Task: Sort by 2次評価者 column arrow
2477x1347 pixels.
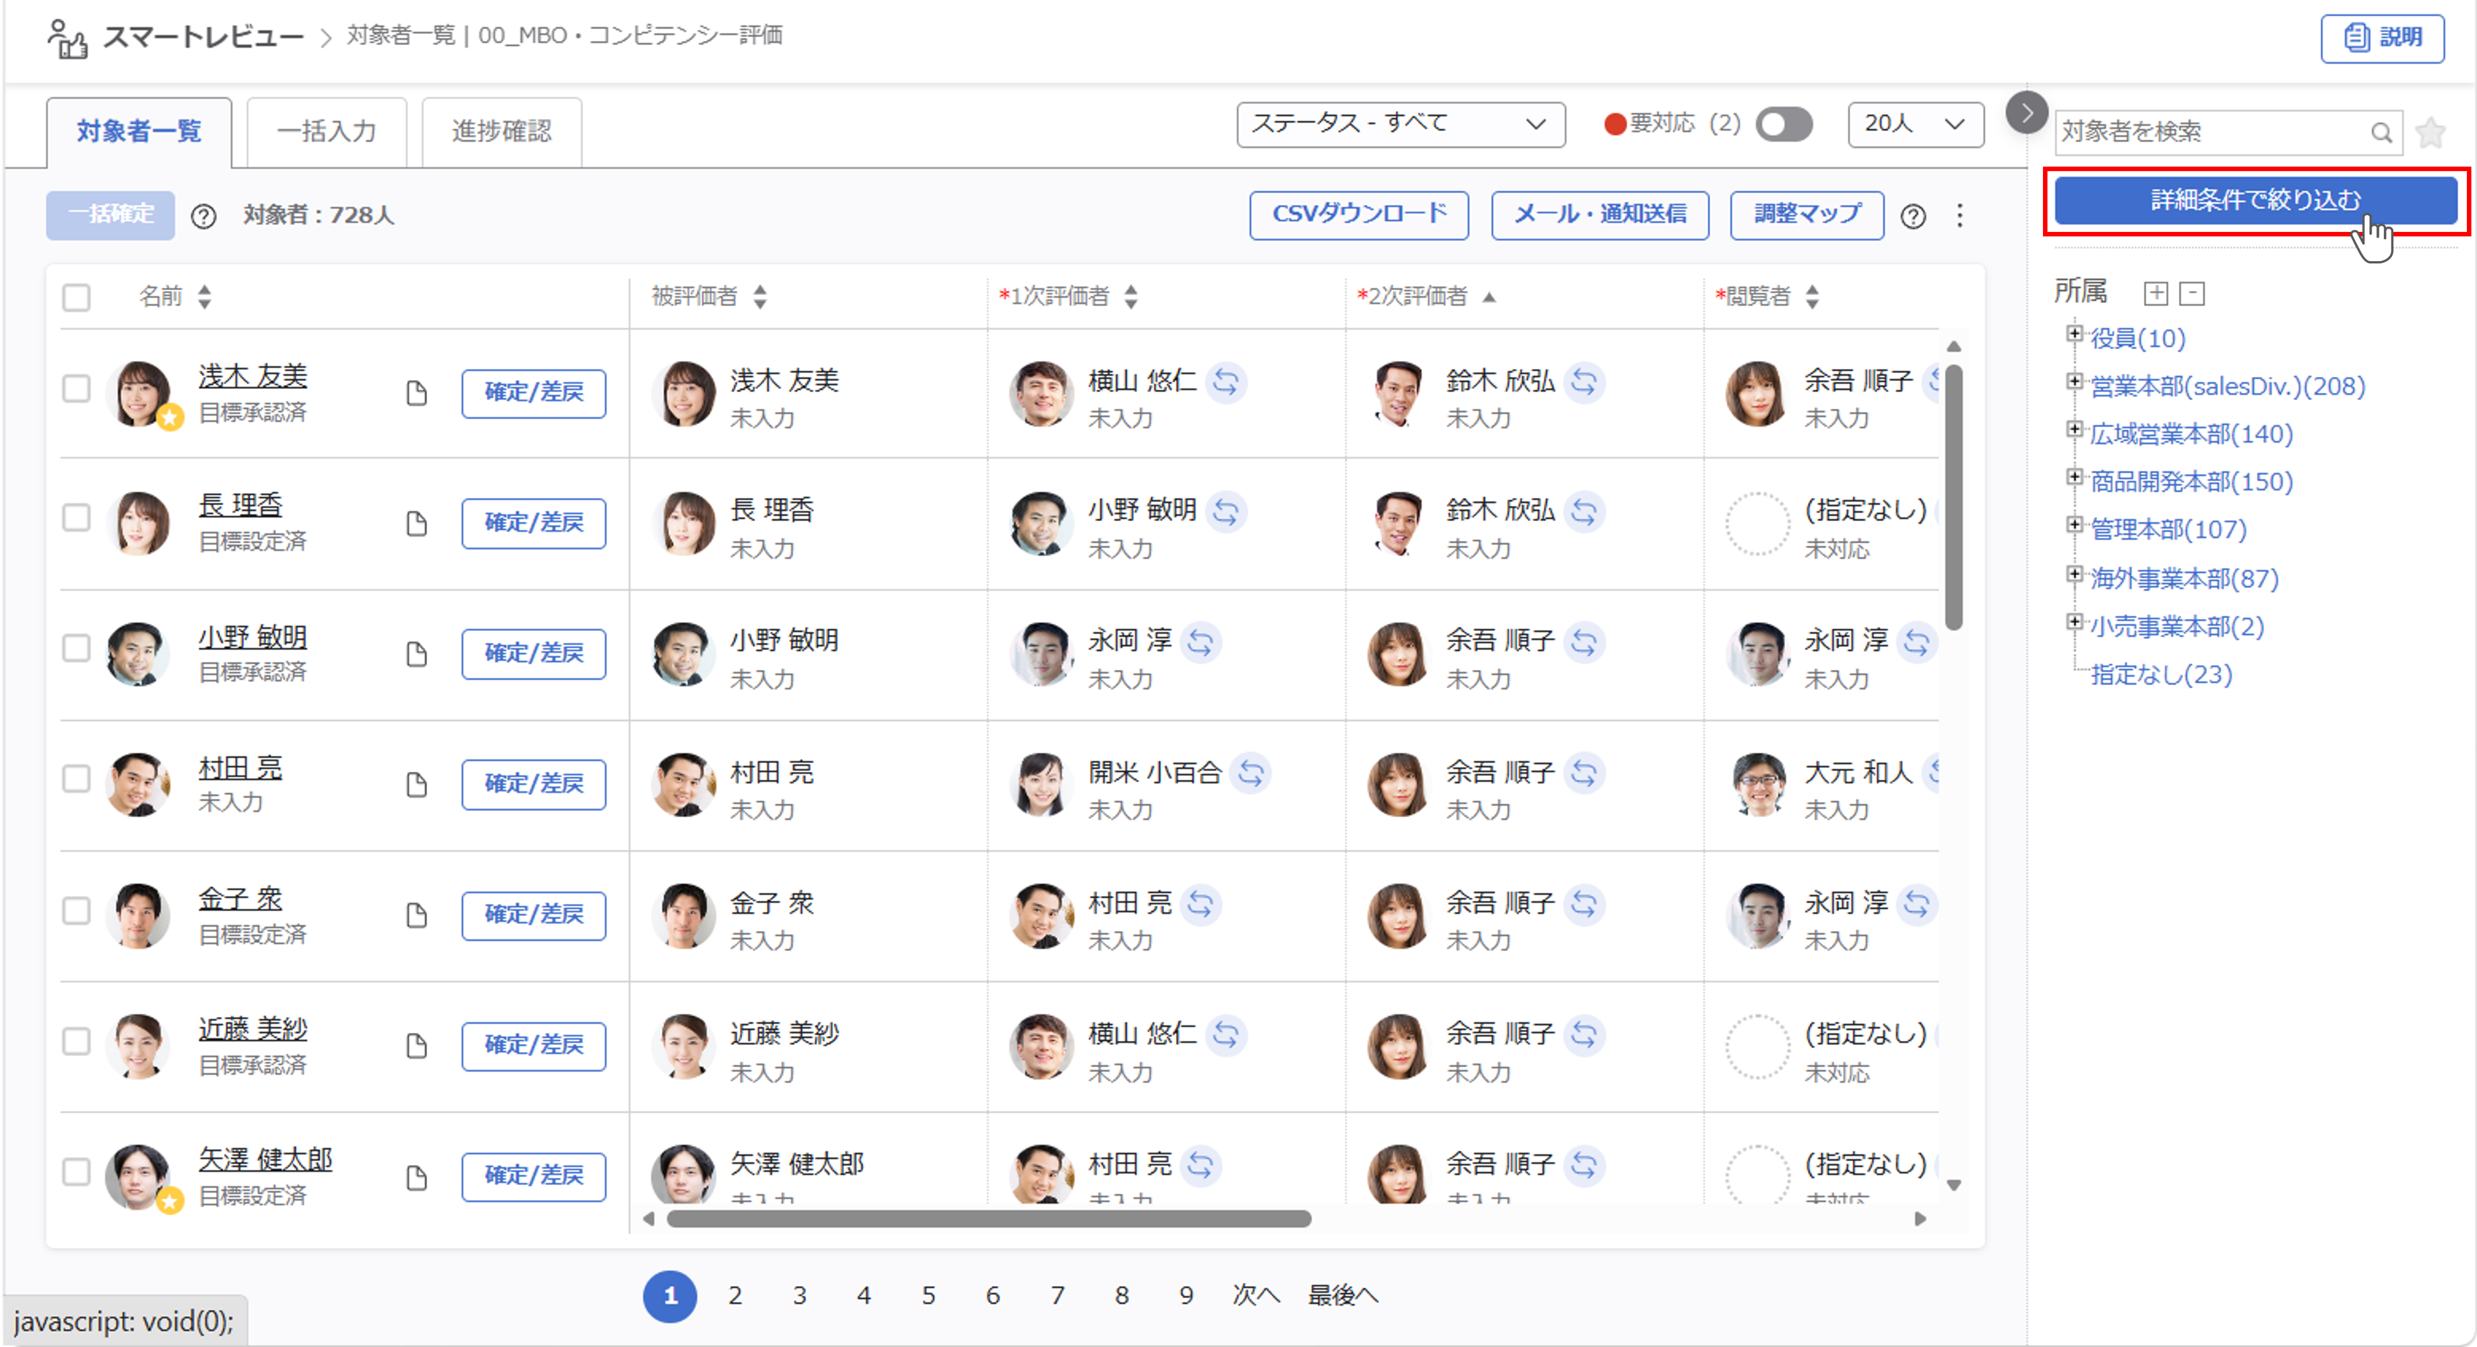Action: point(1488,297)
